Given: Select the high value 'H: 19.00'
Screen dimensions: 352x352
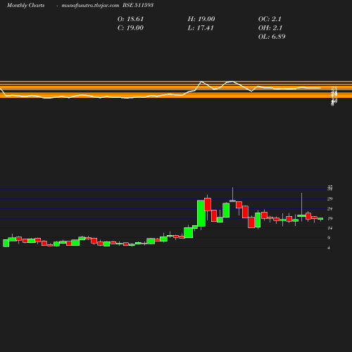Looking at the screenshot, I should click(x=201, y=19).
